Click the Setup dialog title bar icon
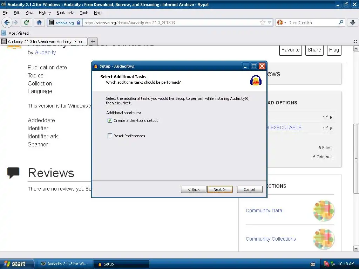The width and height of the screenshot is (359, 269). click(96, 66)
